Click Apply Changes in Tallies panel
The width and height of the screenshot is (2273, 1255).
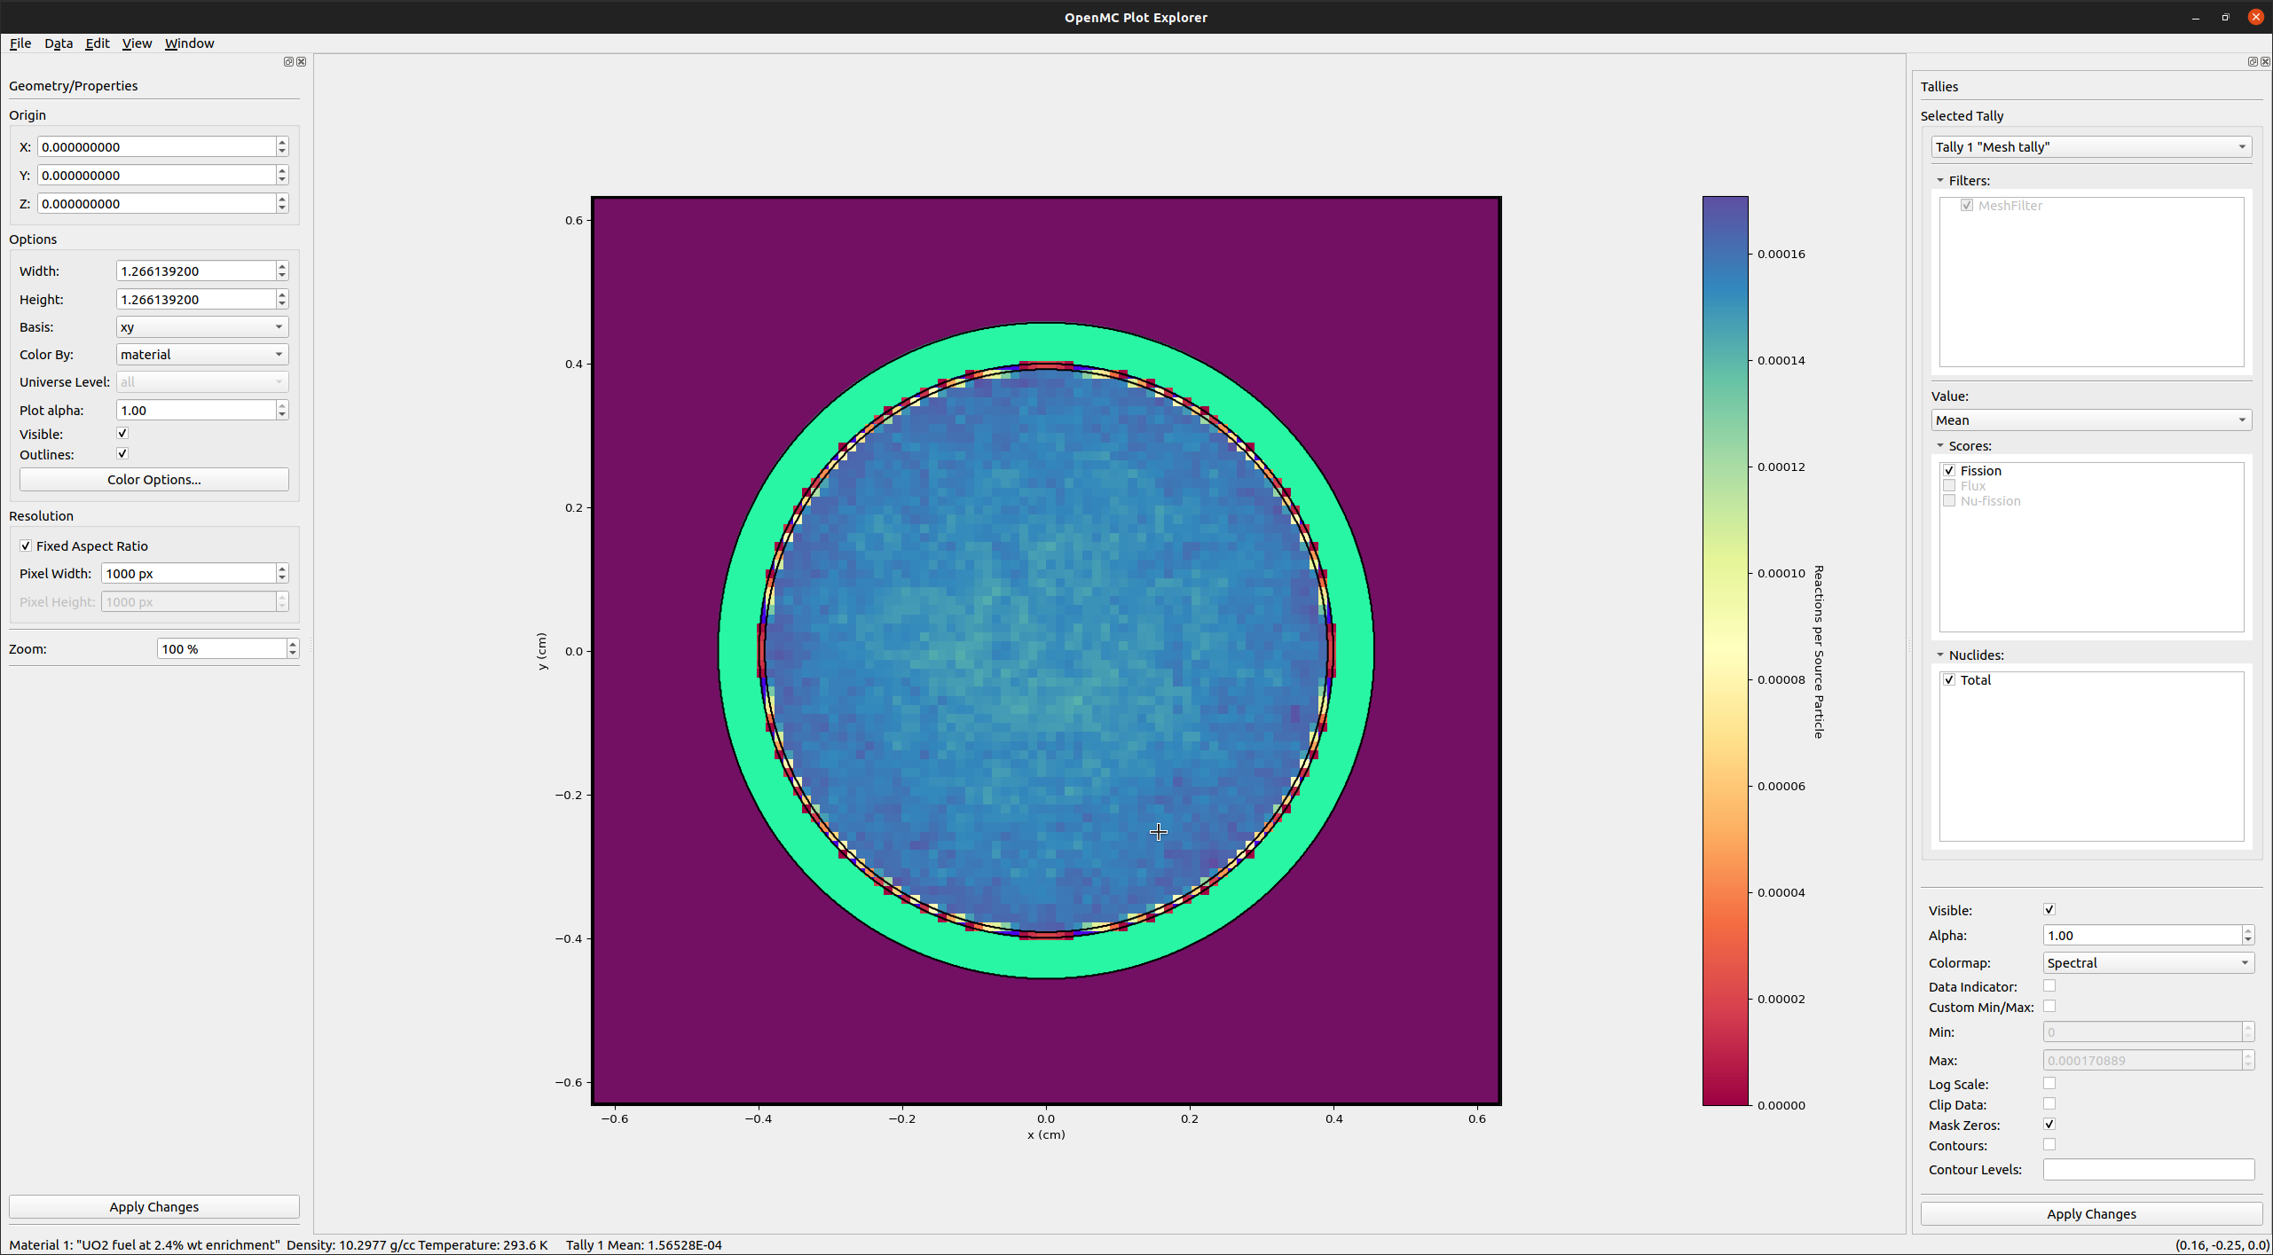pos(2090,1214)
